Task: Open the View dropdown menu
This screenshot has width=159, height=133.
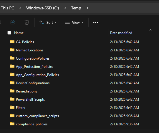Action: tap(74, 22)
